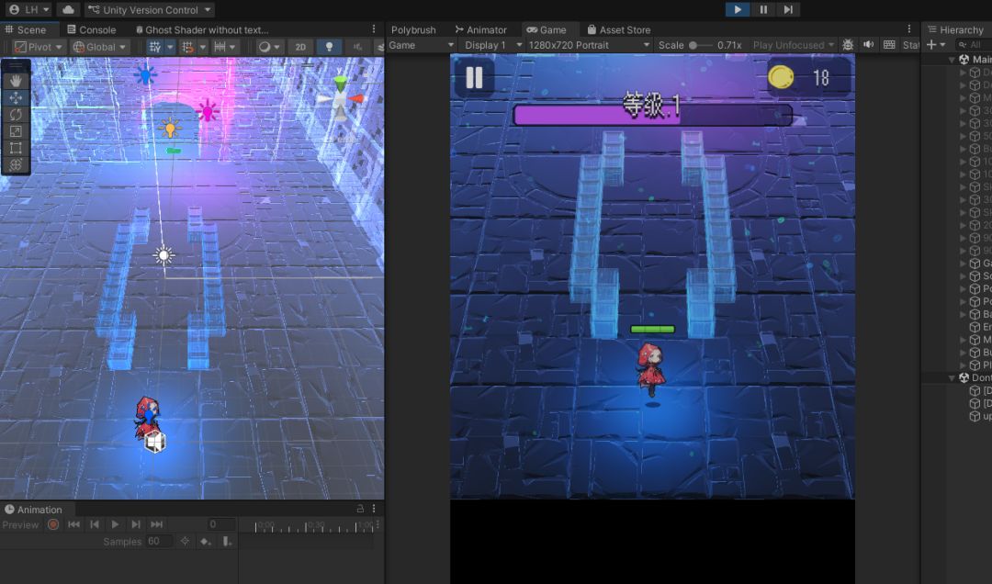Open the 1280x720 Portrait resolution dropdown

[588, 45]
